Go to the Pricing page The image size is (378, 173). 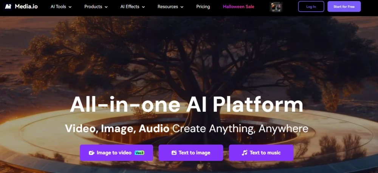pyautogui.click(x=203, y=7)
